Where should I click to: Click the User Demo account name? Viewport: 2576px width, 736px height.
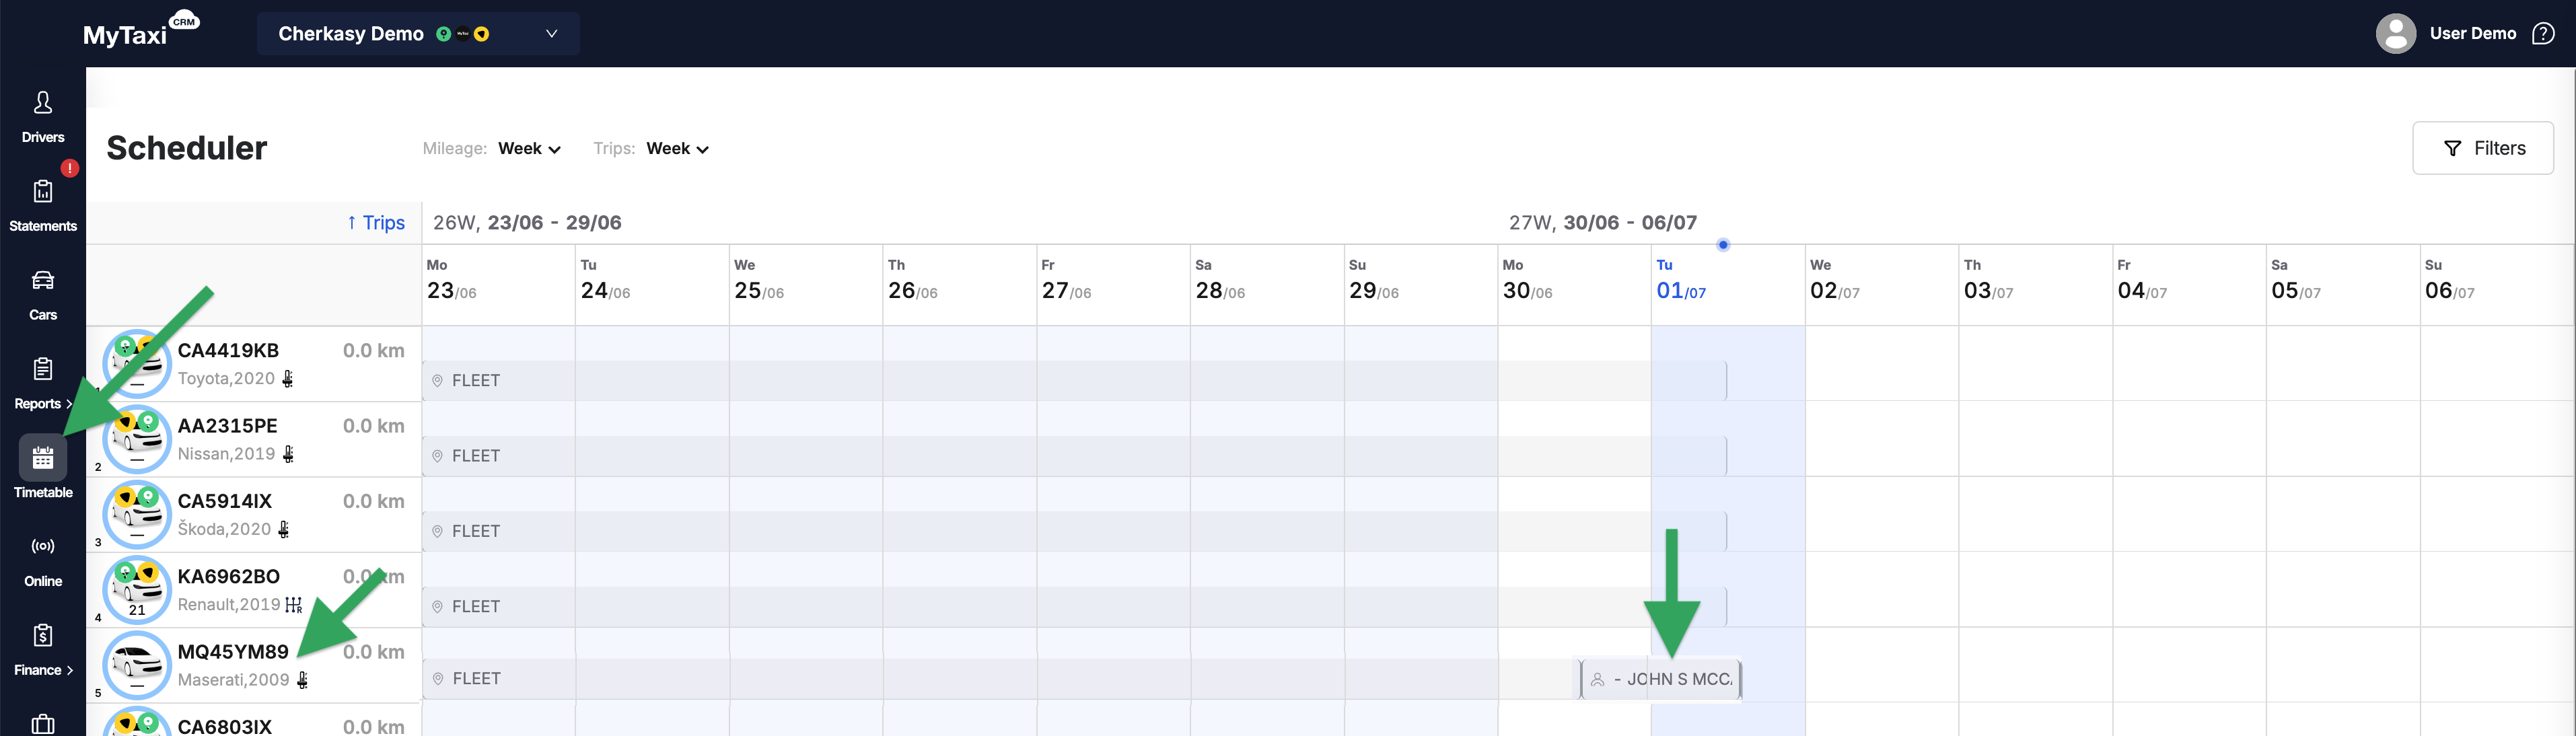[x=2473, y=34]
